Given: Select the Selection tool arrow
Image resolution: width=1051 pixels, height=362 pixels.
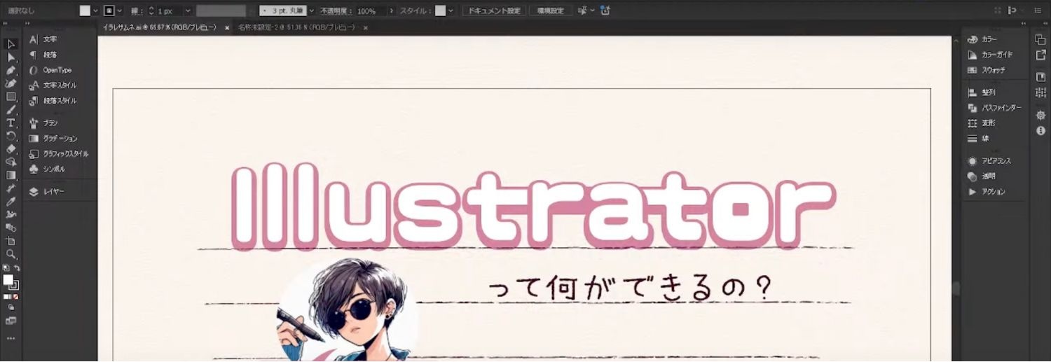Looking at the screenshot, I should pyautogui.click(x=11, y=43).
